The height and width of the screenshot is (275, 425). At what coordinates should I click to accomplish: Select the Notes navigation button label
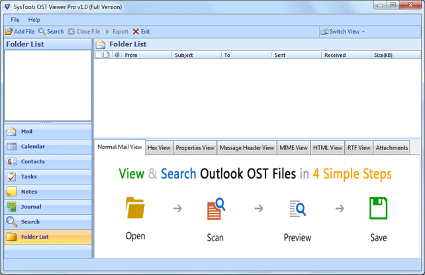pos(29,192)
